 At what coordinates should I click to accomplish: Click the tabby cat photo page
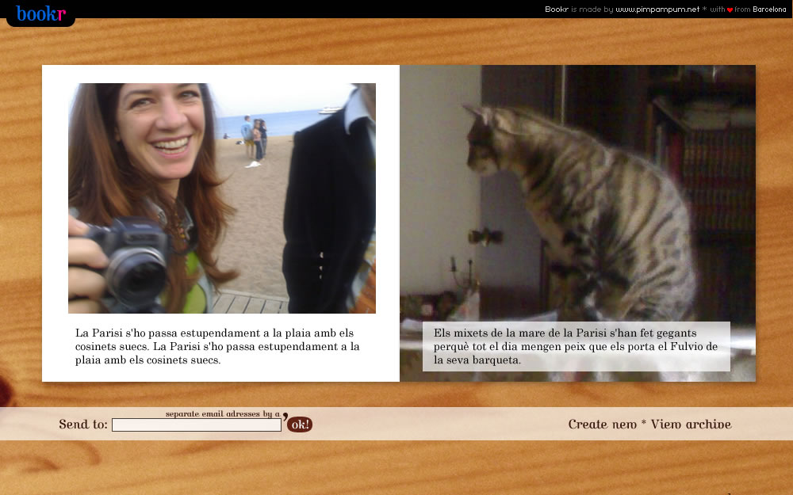pos(577,223)
